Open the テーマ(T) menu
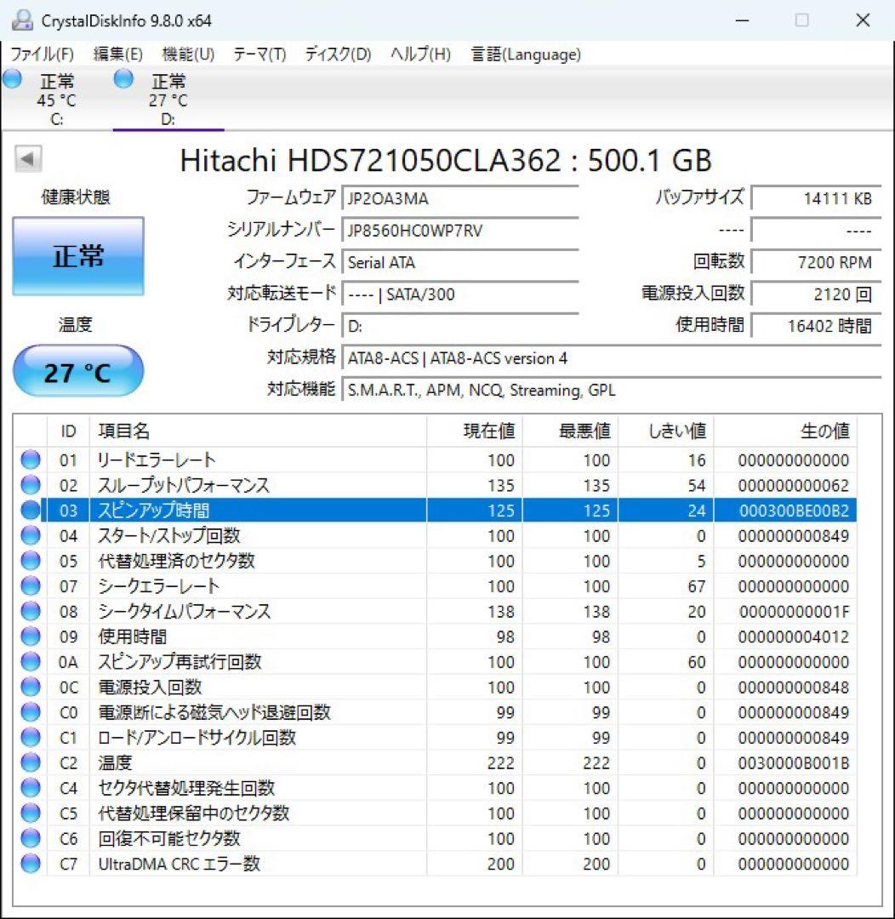The image size is (895, 919). [x=259, y=54]
